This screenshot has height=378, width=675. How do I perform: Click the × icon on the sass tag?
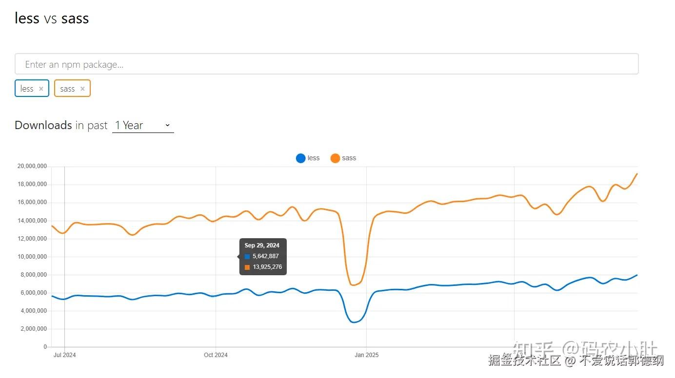82,88
